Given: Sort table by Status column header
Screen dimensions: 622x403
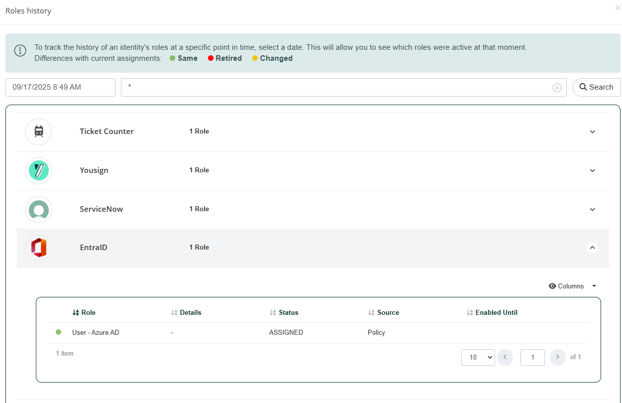Looking at the screenshot, I should click(288, 313).
